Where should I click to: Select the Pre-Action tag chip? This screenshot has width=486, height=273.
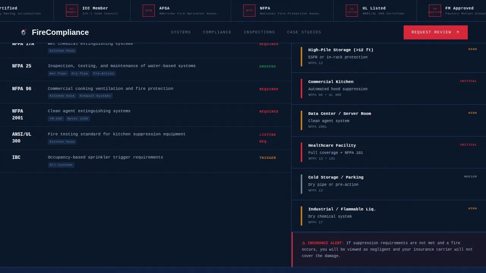(x=103, y=74)
